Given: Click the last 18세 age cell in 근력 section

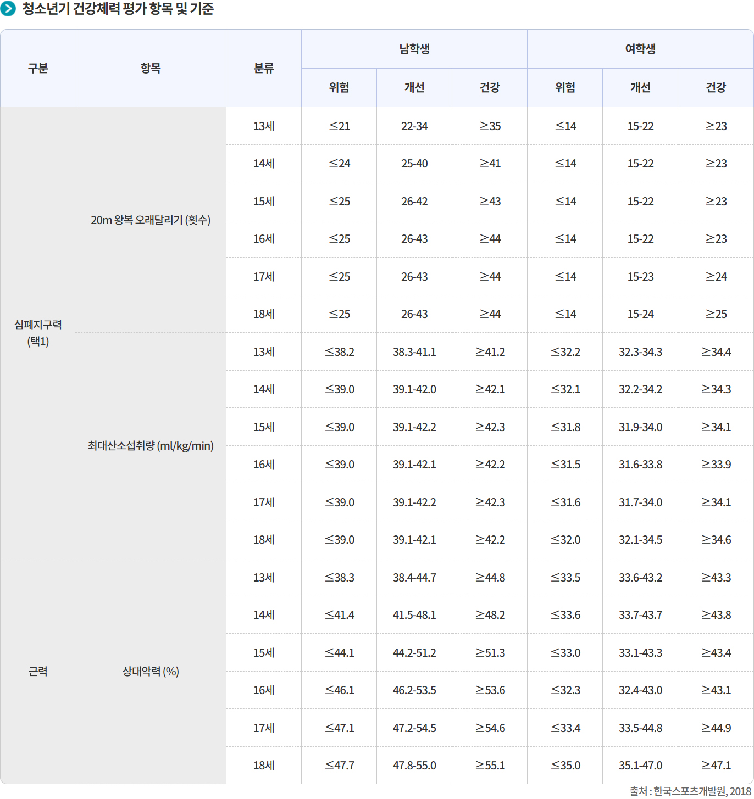Looking at the screenshot, I should tap(263, 765).
